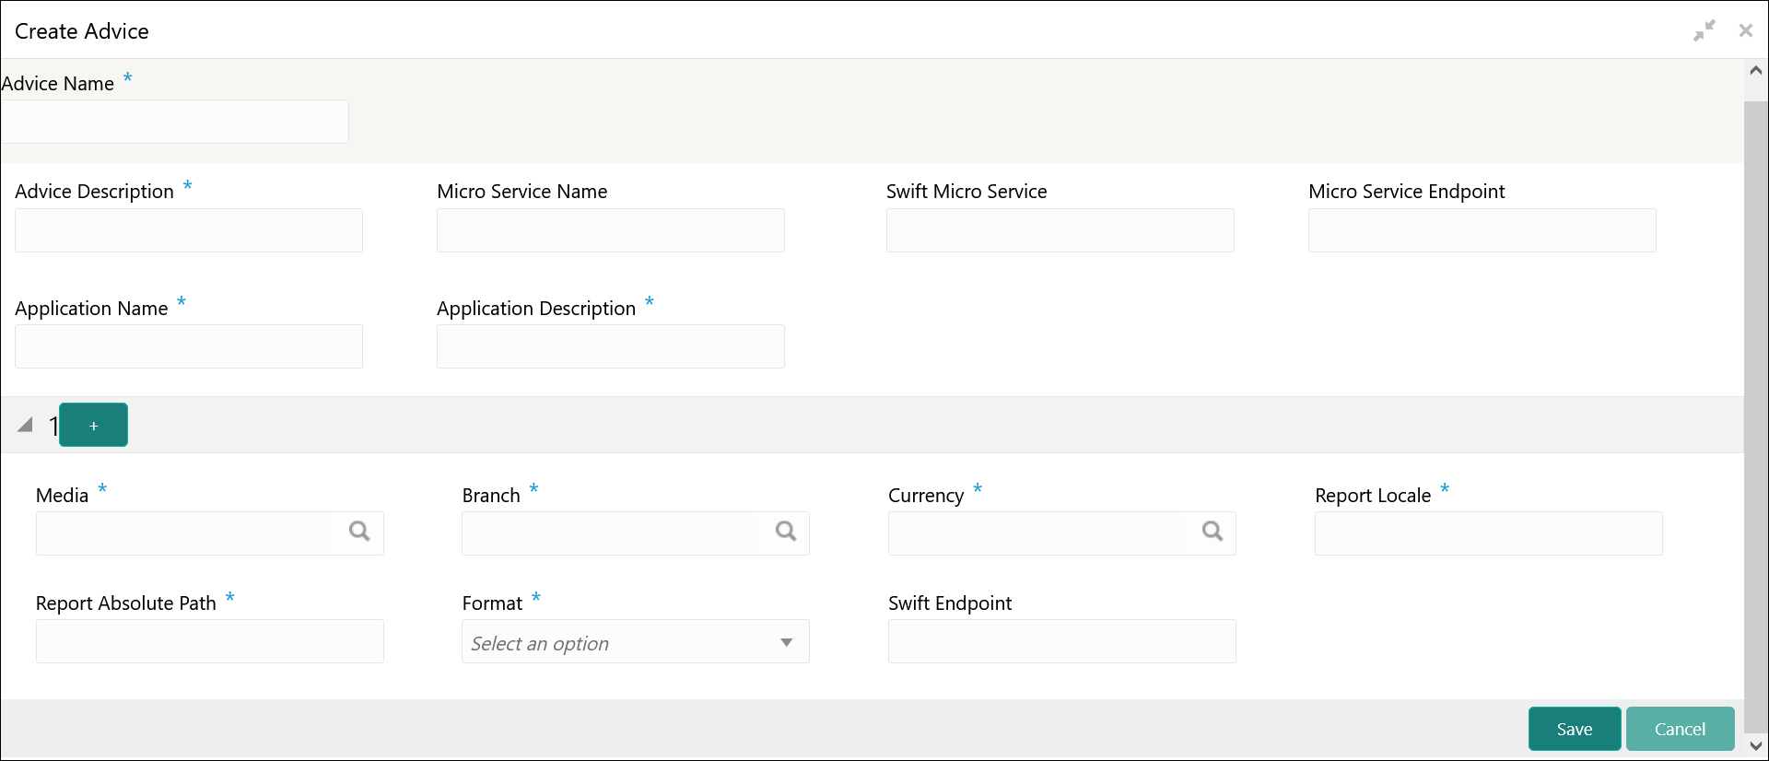
Task: Close the Create Advice dialog
Action: click(x=1745, y=30)
